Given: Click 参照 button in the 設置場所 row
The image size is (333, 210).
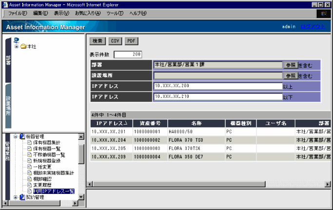Looking at the screenshot, I should [291, 76].
